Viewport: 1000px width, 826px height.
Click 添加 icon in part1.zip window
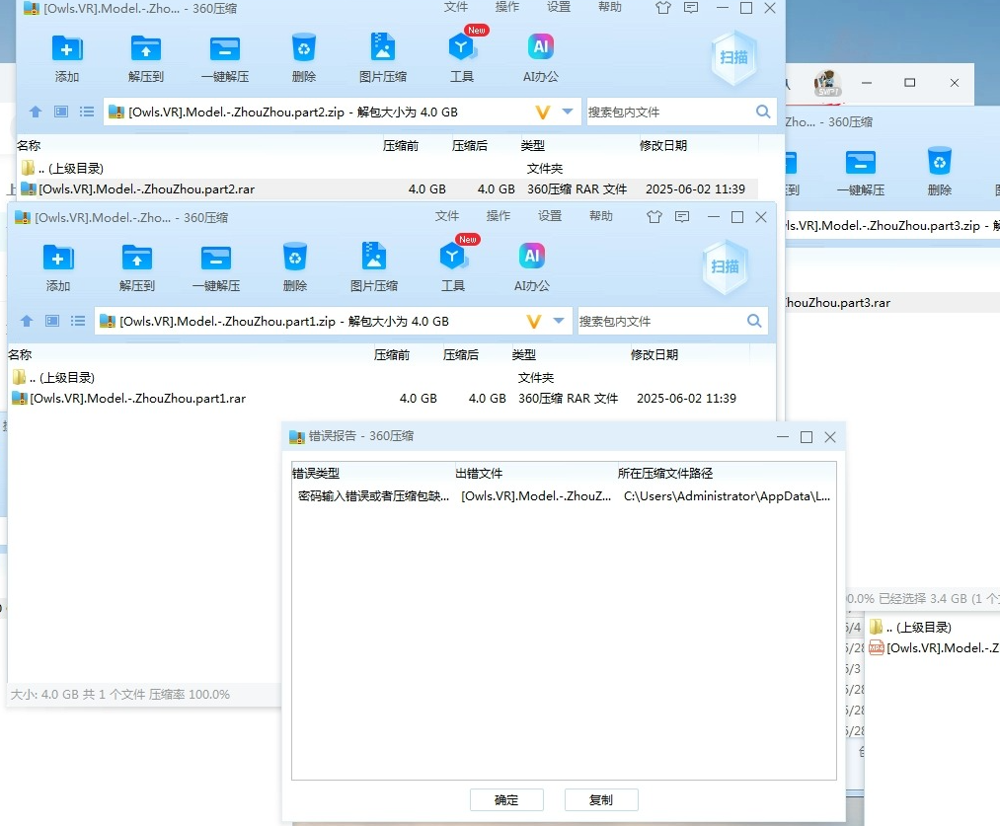pyautogui.click(x=58, y=259)
